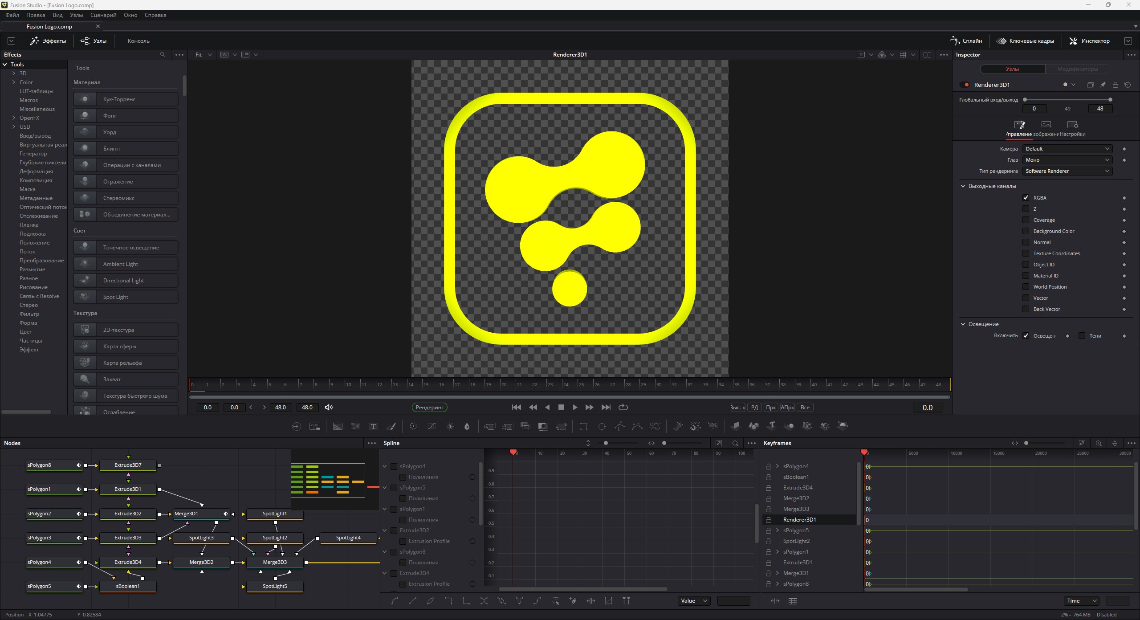Image resolution: width=1140 pixels, height=620 pixels.
Task: Add a Rectangle mask node
Action: tap(583, 426)
